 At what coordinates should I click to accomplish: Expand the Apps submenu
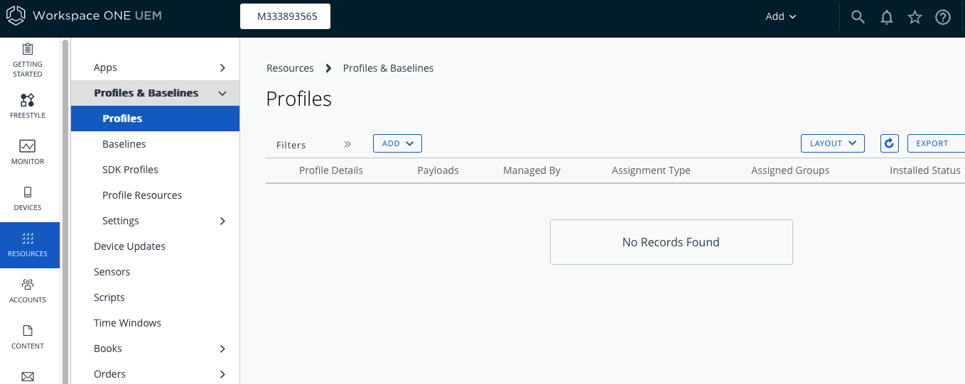[222, 67]
